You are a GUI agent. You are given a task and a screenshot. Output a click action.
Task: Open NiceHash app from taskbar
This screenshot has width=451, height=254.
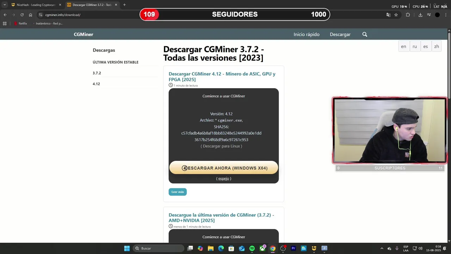[314, 248]
